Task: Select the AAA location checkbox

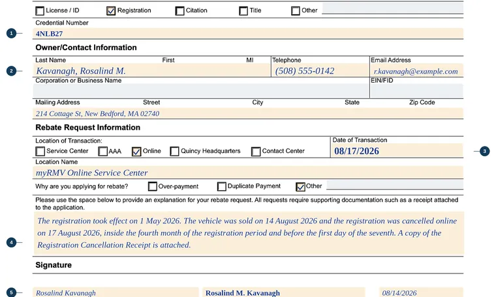Action: click(x=103, y=152)
